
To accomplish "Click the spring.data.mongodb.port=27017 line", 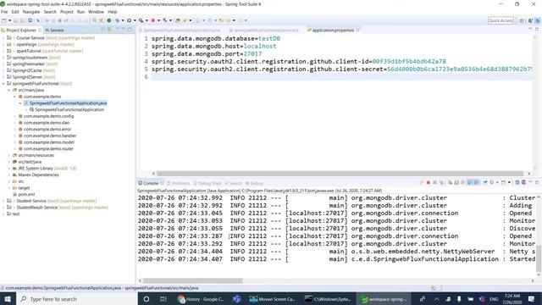I will click(x=207, y=54).
